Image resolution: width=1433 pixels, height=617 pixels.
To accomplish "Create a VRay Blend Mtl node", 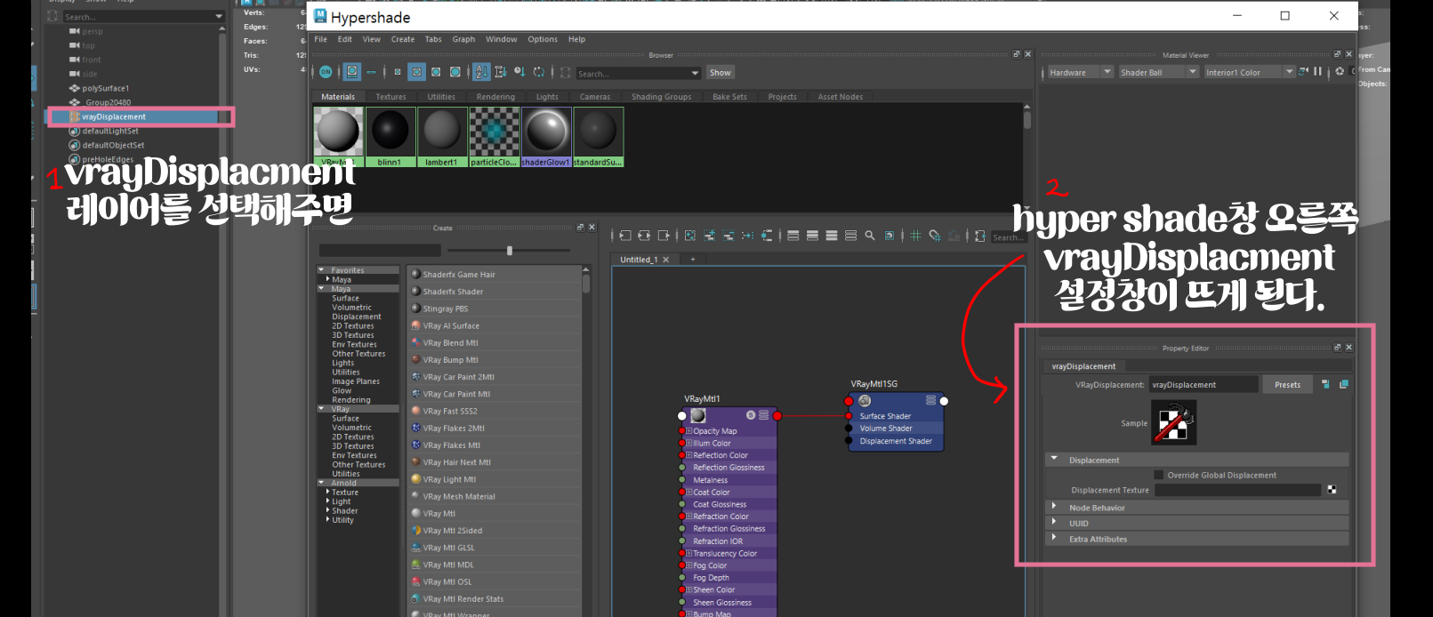I will point(495,343).
